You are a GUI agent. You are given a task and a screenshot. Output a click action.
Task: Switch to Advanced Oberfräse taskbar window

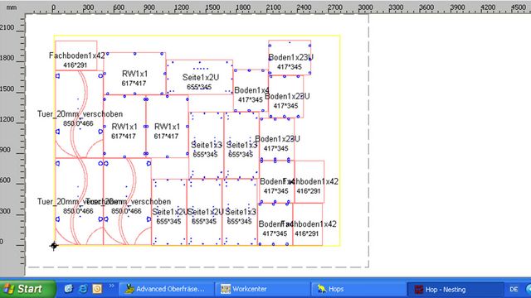167,289
